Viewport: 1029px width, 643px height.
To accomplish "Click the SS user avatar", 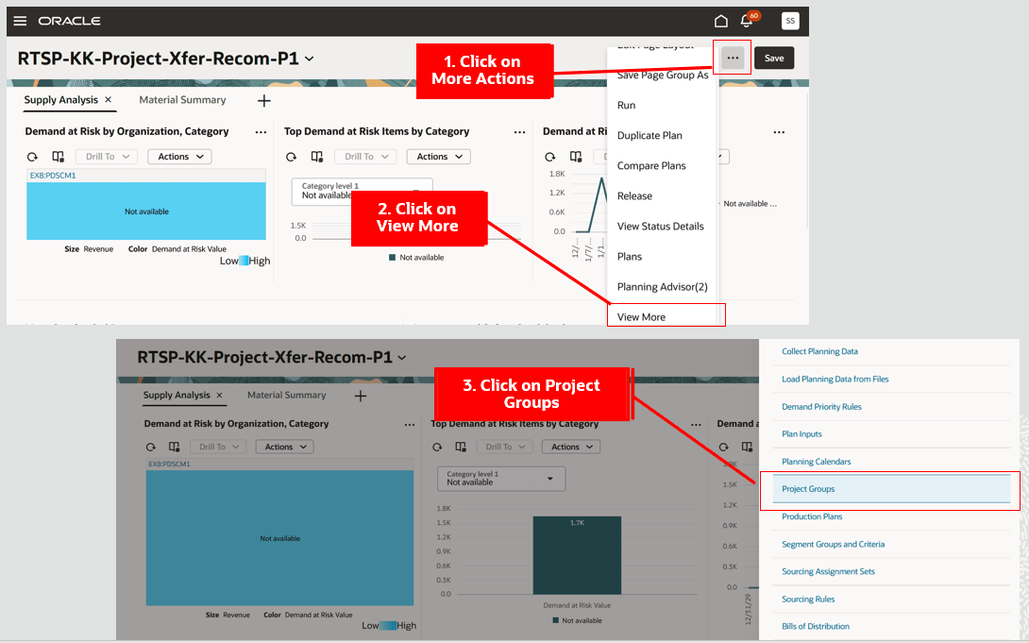I will tap(789, 20).
